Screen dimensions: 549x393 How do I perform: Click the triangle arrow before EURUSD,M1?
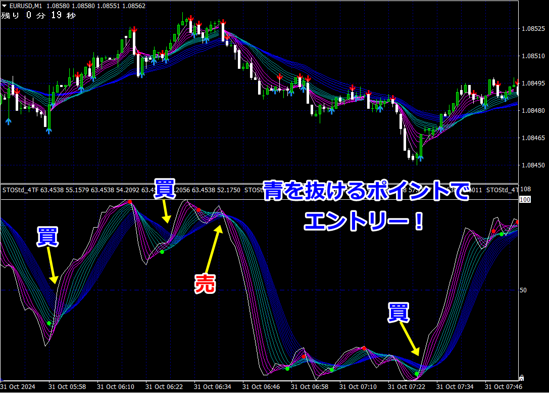click(4, 6)
